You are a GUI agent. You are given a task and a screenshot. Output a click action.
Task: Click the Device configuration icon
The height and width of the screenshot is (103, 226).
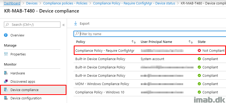point(6,98)
